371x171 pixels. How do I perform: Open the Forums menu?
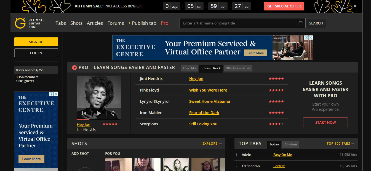tap(116, 23)
